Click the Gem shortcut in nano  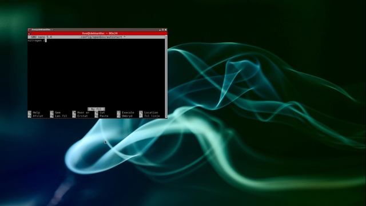(55, 113)
